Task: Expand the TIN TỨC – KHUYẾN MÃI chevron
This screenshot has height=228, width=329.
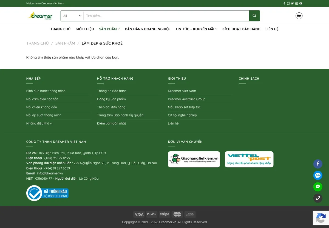Action: (216, 29)
